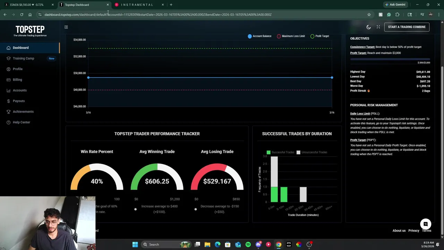Click the Windows Start button

point(135,244)
